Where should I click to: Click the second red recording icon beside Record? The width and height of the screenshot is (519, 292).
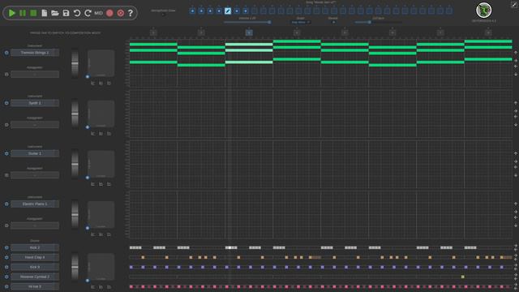coord(121,13)
